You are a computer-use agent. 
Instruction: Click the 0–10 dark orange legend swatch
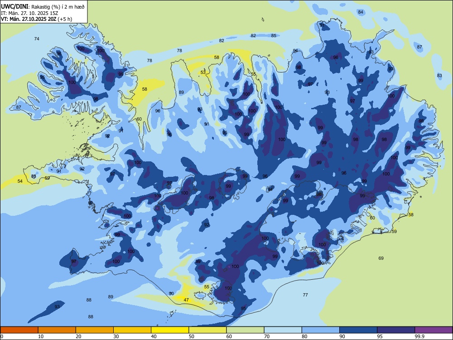point(19,330)
